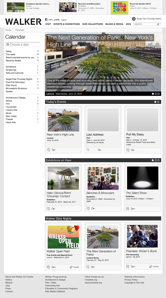This screenshot has height=298, width=166.
Task: Open the Walker Open Field thumbnail image
Action: tap(63, 237)
